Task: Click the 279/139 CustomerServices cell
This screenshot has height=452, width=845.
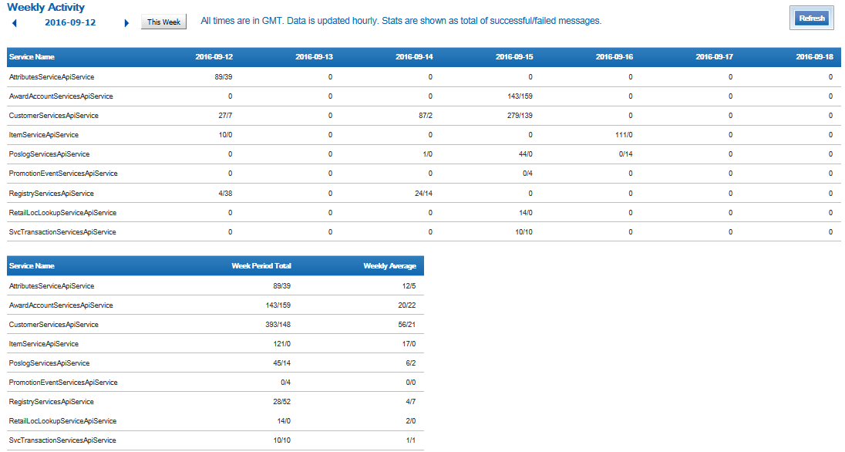Action: pyautogui.click(x=520, y=116)
